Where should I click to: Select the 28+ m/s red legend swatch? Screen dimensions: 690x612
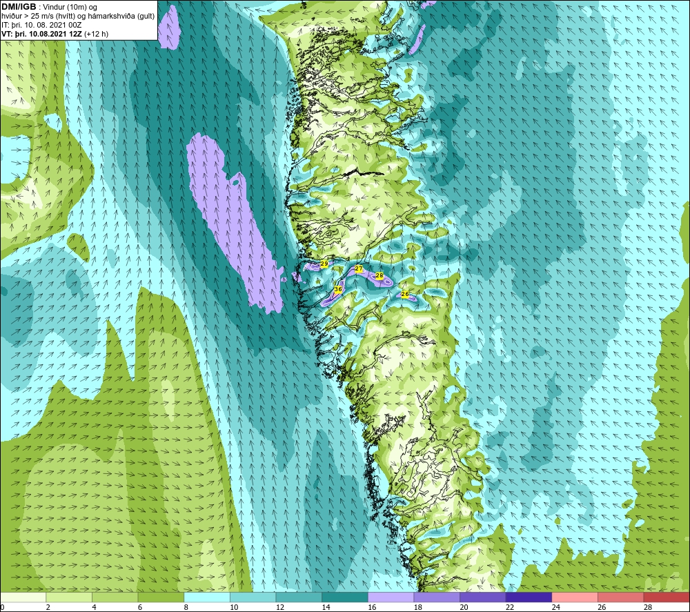667,597
